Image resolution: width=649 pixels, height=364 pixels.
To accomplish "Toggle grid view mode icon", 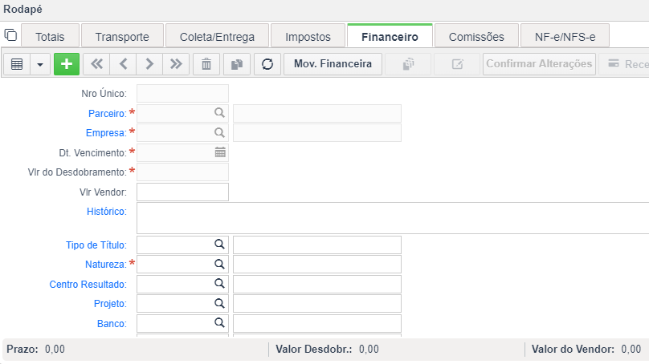I will coord(17,64).
